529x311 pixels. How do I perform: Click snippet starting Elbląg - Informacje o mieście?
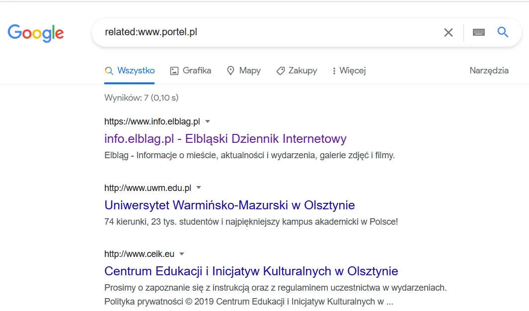pos(249,155)
